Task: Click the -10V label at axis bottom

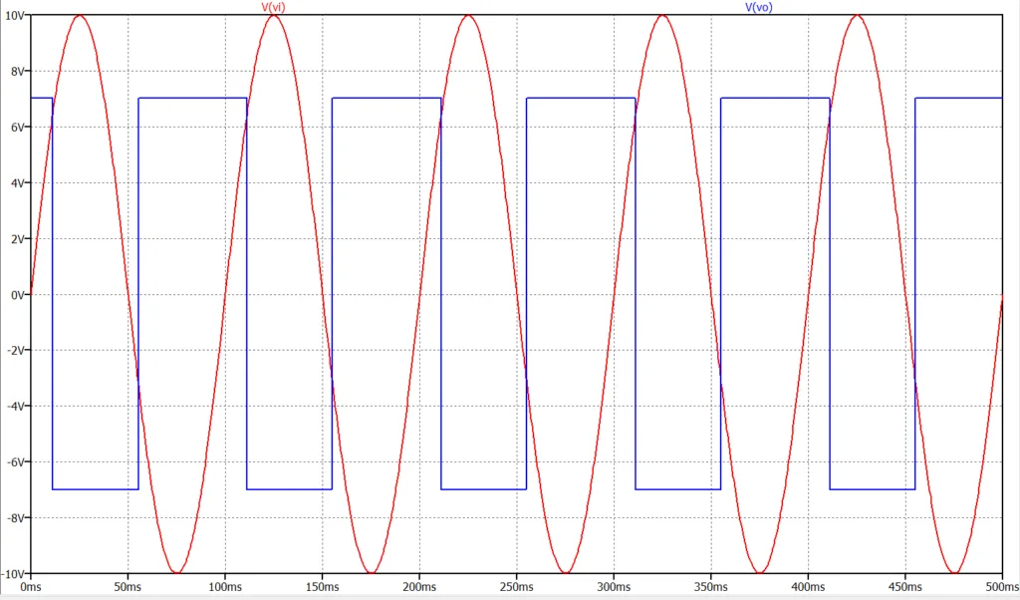Action: [13, 574]
